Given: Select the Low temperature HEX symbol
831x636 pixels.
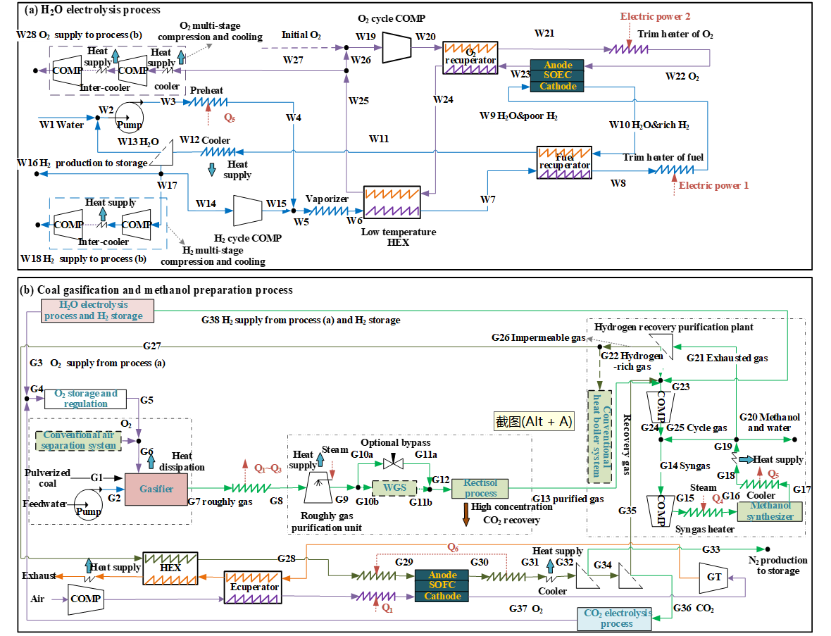Looking at the screenshot, I should coord(392,202).
